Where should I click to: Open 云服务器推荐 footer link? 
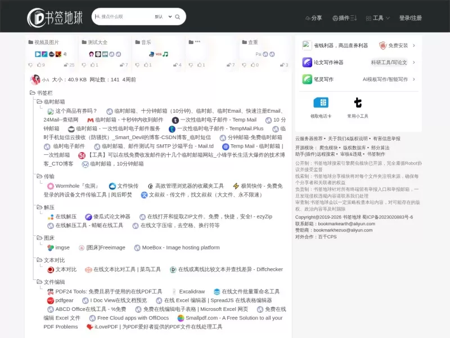tap(309, 139)
